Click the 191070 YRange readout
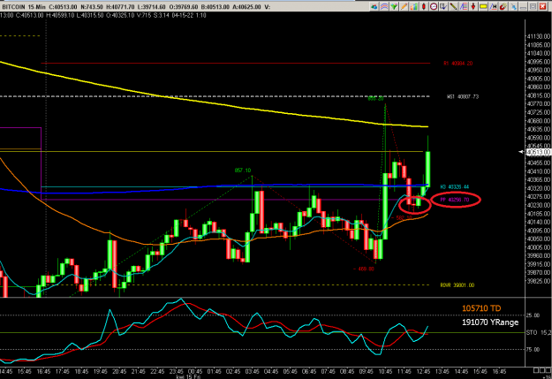The image size is (552, 379). (490, 322)
